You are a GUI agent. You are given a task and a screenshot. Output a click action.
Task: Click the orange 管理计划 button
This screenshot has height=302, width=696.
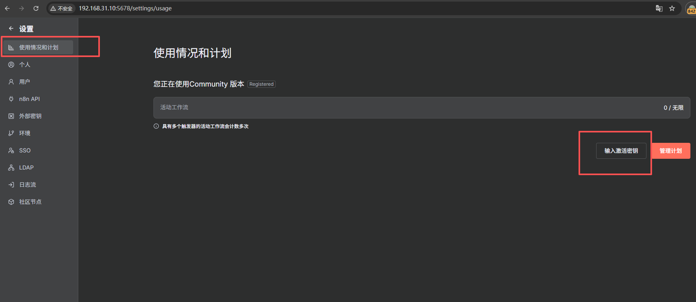pyautogui.click(x=671, y=151)
